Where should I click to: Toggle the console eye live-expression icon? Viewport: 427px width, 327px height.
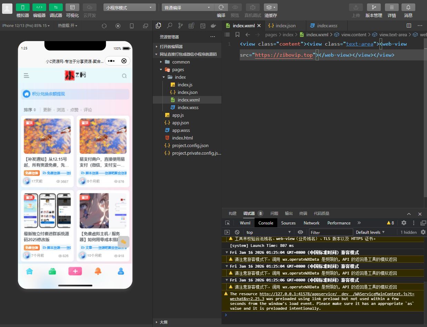300,232
